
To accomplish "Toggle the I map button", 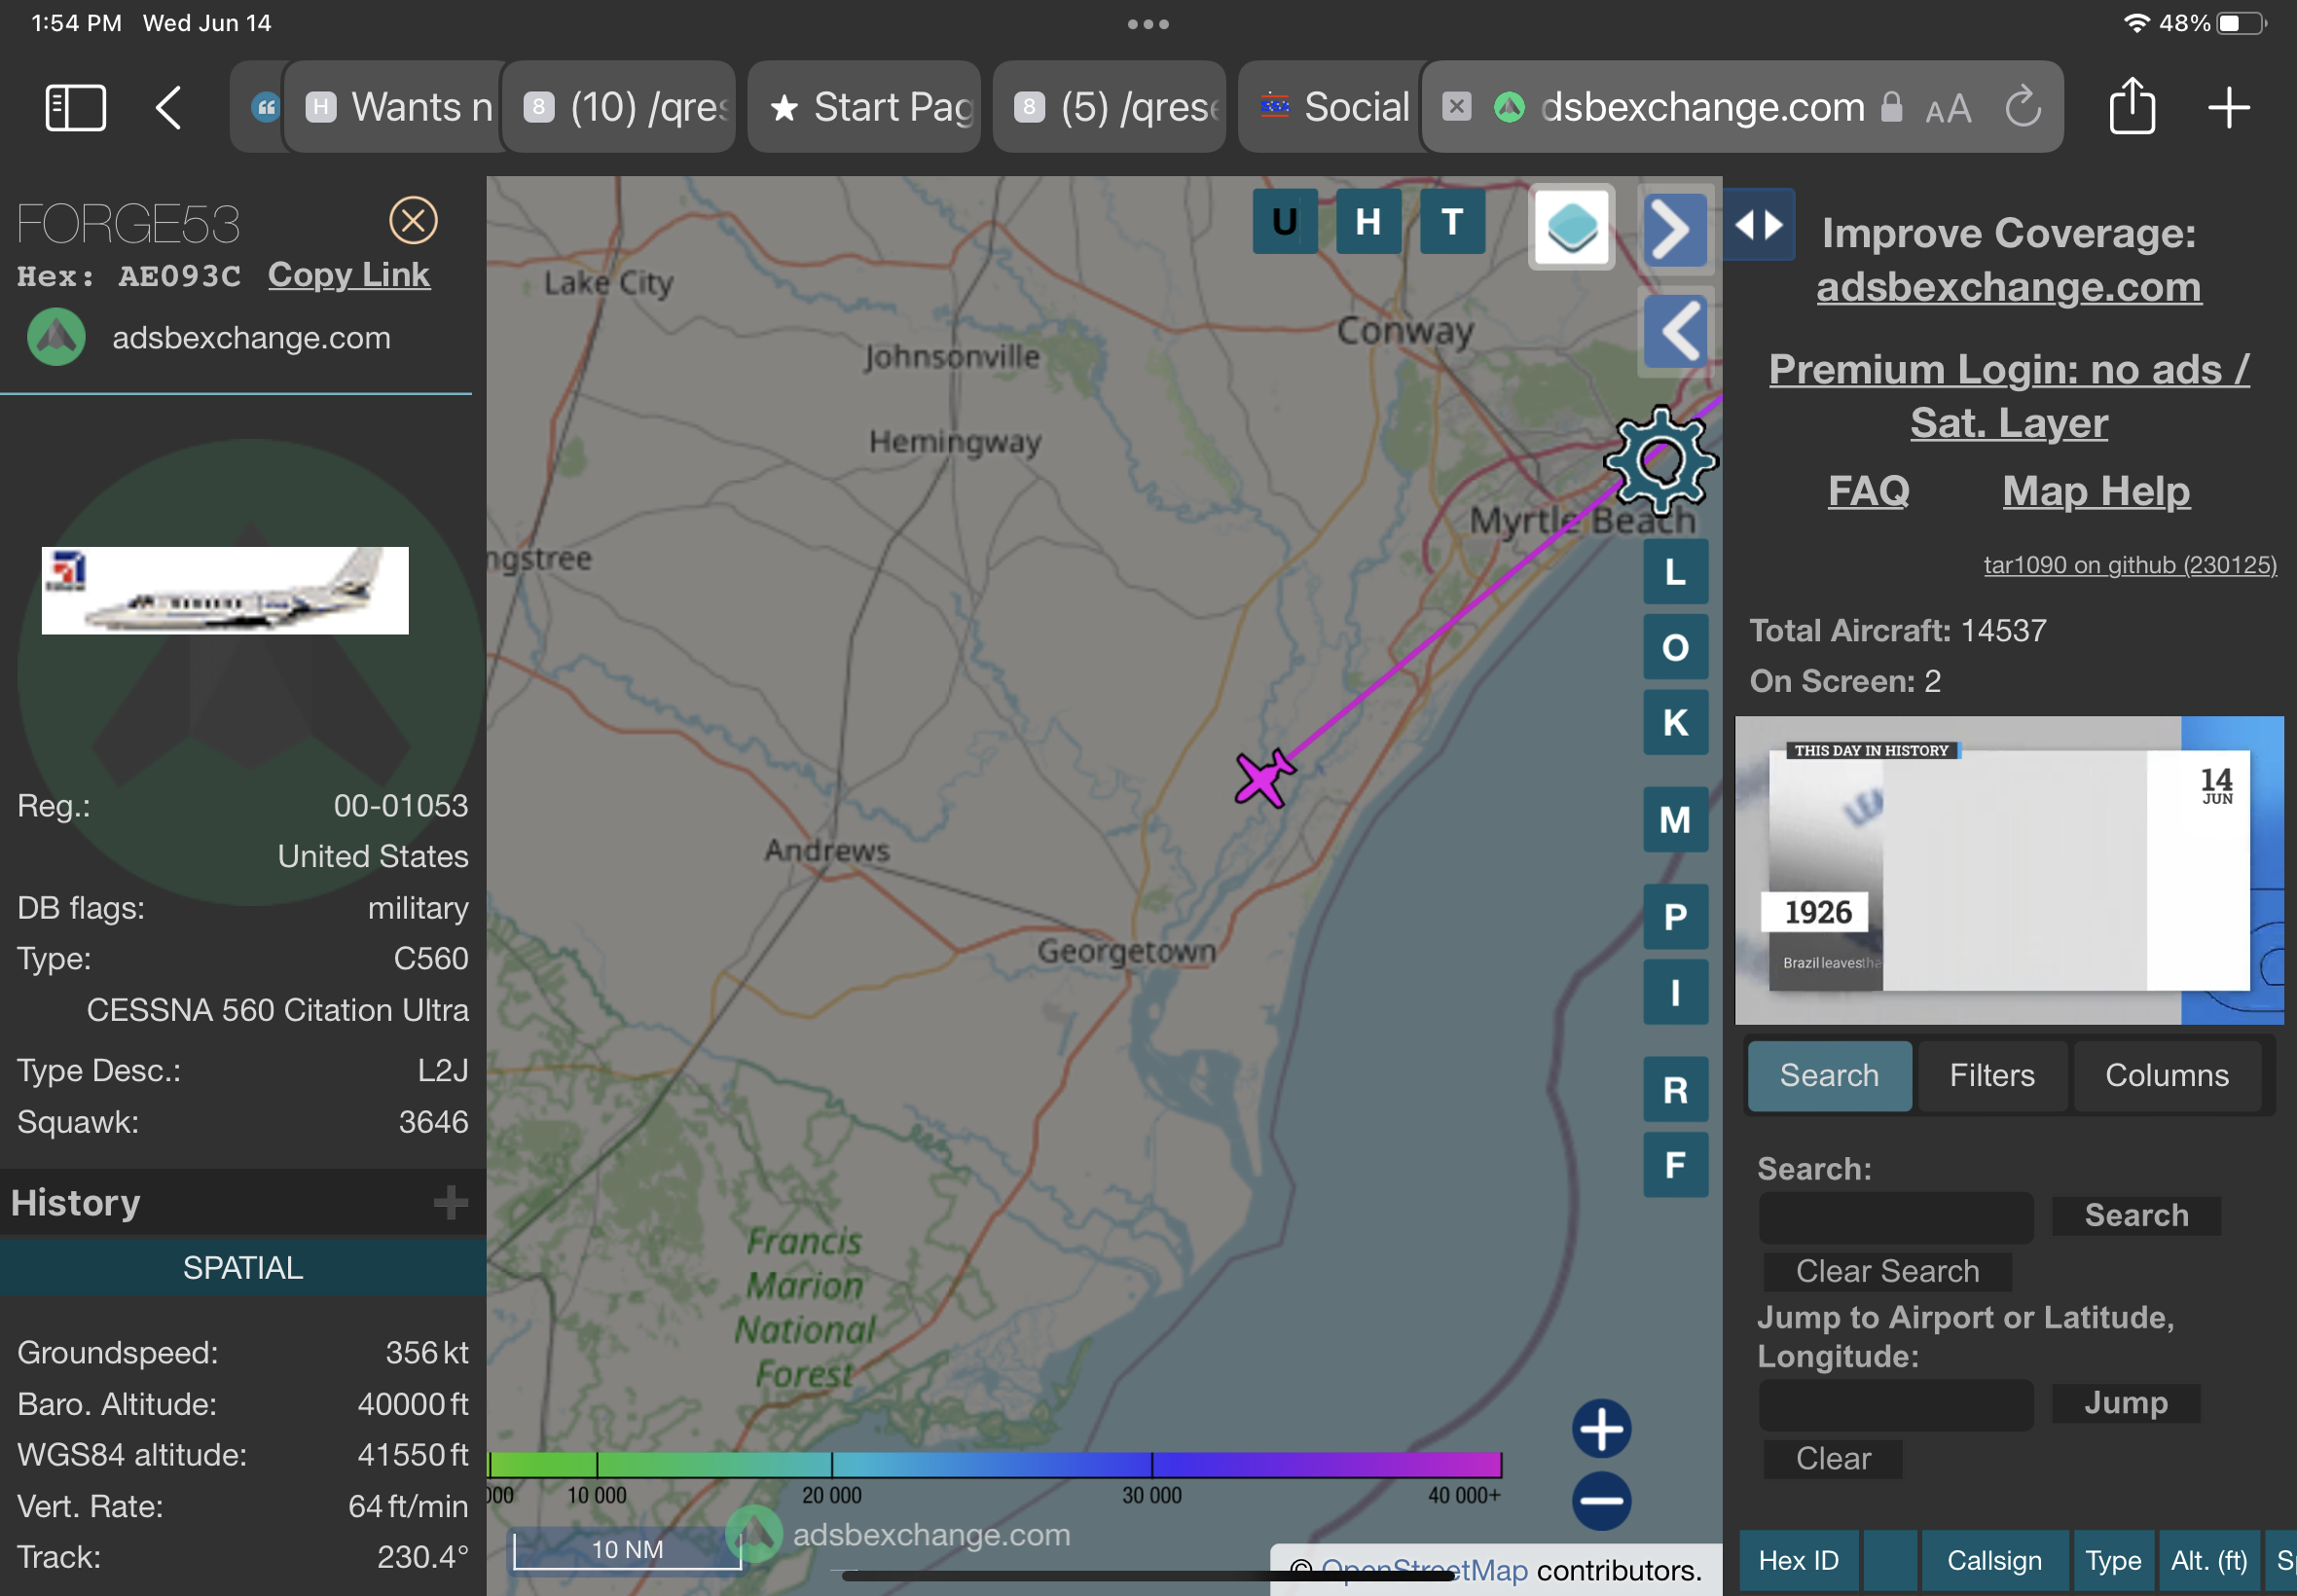I will point(1675,992).
